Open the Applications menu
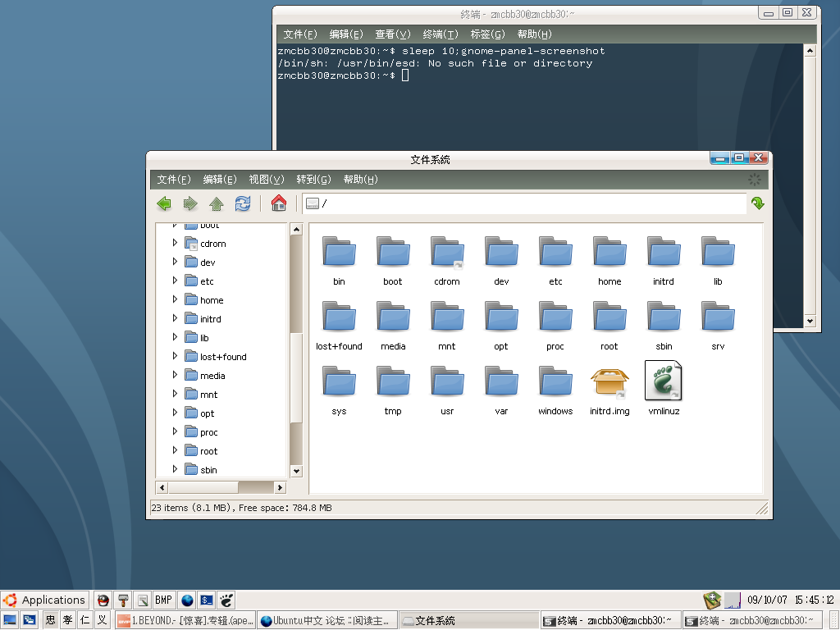 pyautogui.click(x=44, y=600)
